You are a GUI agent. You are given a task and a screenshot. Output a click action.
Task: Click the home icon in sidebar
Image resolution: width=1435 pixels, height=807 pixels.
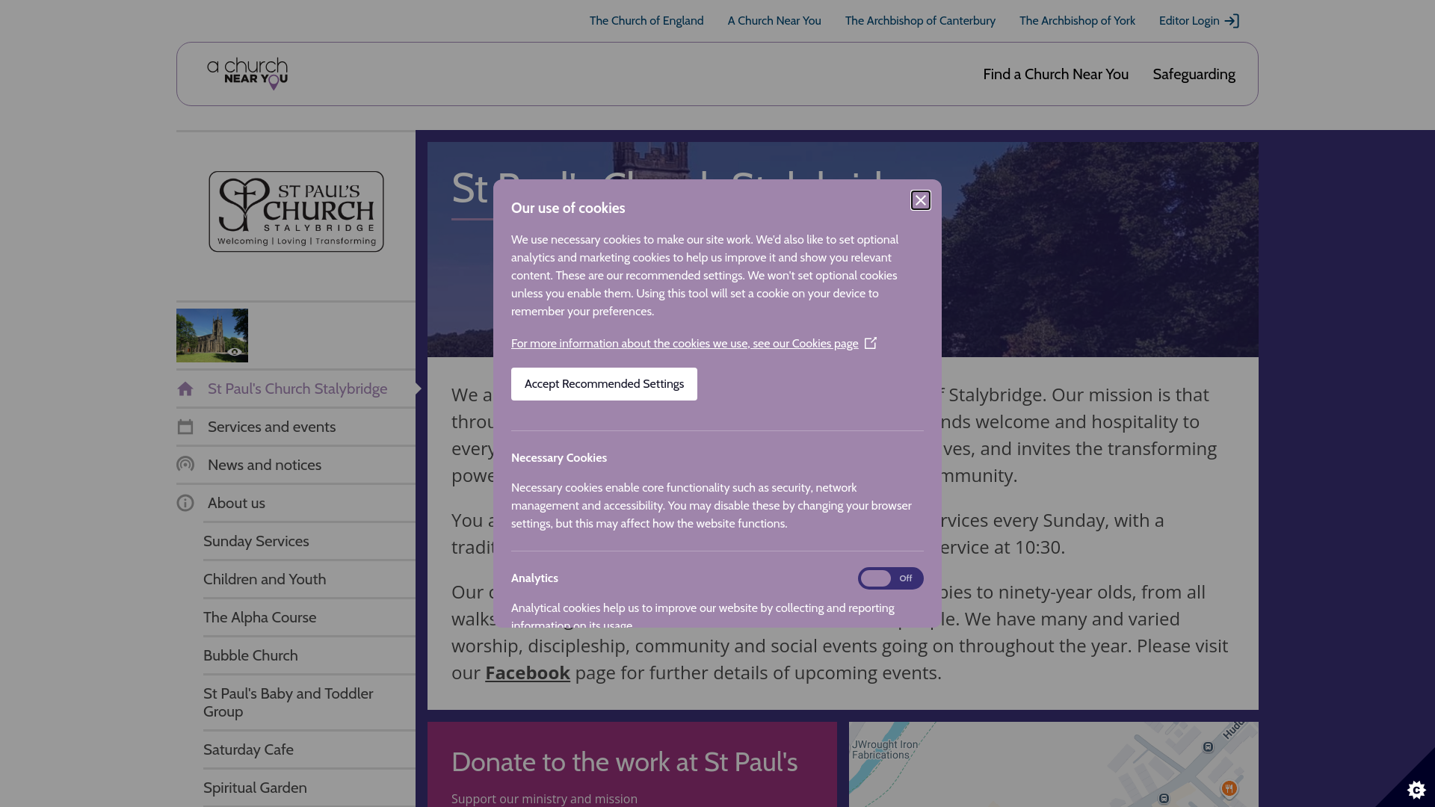[185, 389]
